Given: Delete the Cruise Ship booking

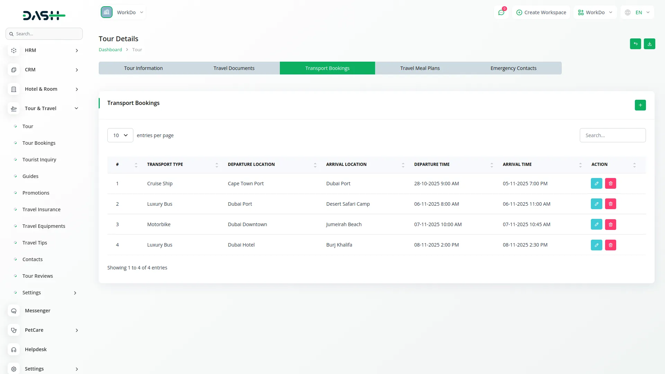Looking at the screenshot, I should point(611,184).
